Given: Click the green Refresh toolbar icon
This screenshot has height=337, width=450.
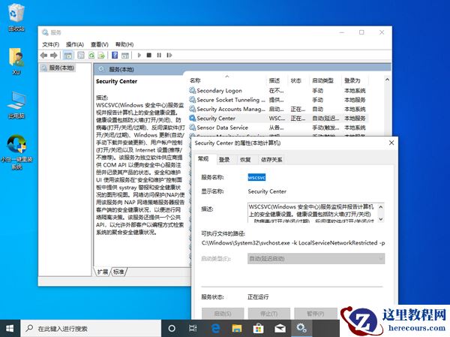Looking at the screenshot, I should [91, 55].
